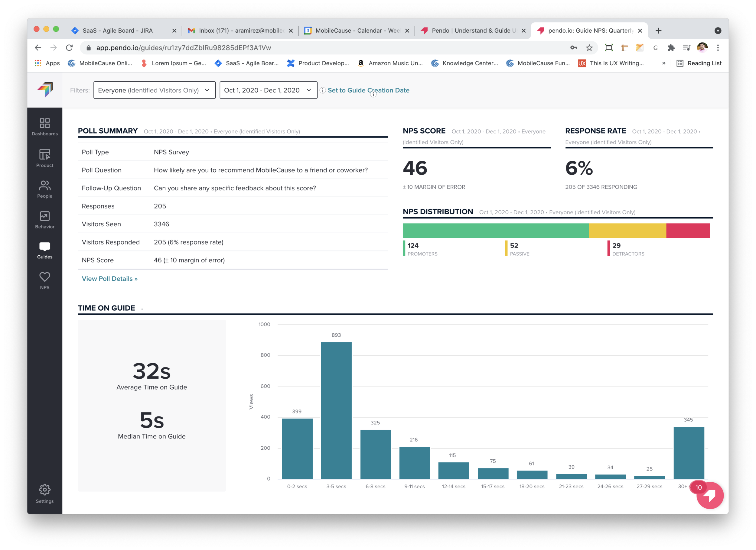Open the MobileCause Fun... bookmark

[x=538, y=63]
